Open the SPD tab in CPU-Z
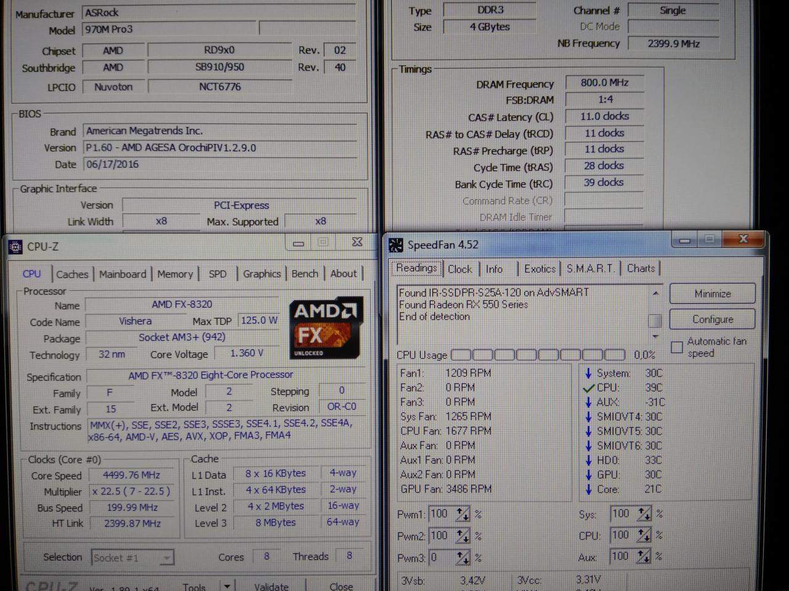The height and width of the screenshot is (591, 789). tap(218, 274)
